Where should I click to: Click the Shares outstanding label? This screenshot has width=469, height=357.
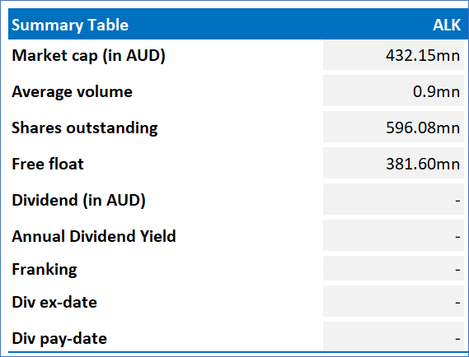point(85,128)
